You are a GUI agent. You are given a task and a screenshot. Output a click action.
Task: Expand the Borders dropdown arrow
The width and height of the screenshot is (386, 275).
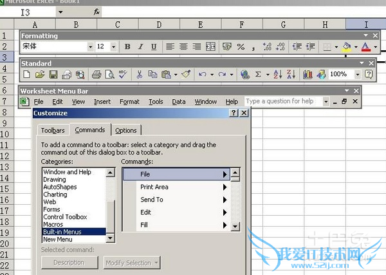336,46
